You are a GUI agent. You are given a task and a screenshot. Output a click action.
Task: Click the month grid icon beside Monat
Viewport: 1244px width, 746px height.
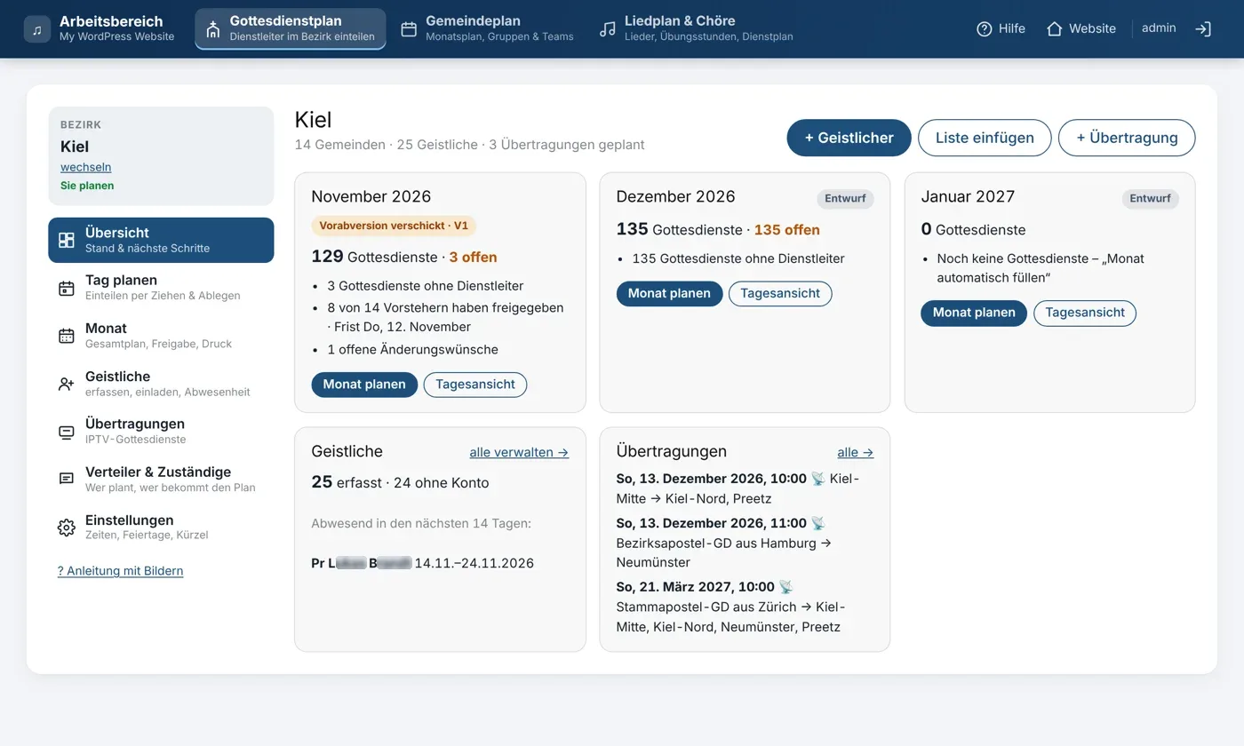(x=67, y=336)
